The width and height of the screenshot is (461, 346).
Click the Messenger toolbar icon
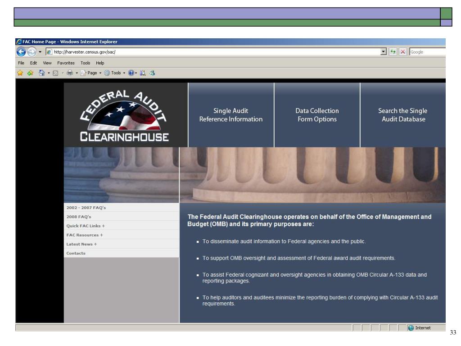[x=152, y=73]
